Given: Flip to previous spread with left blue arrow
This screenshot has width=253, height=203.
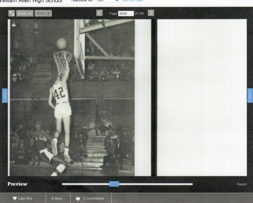Looking at the screenshot, I should [5, 96].
